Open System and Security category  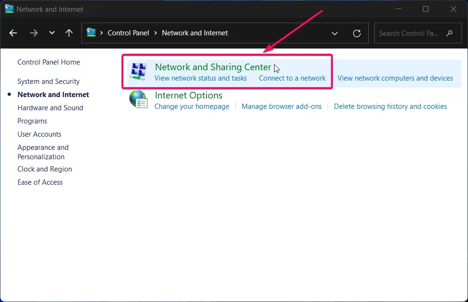click(48, 82)
